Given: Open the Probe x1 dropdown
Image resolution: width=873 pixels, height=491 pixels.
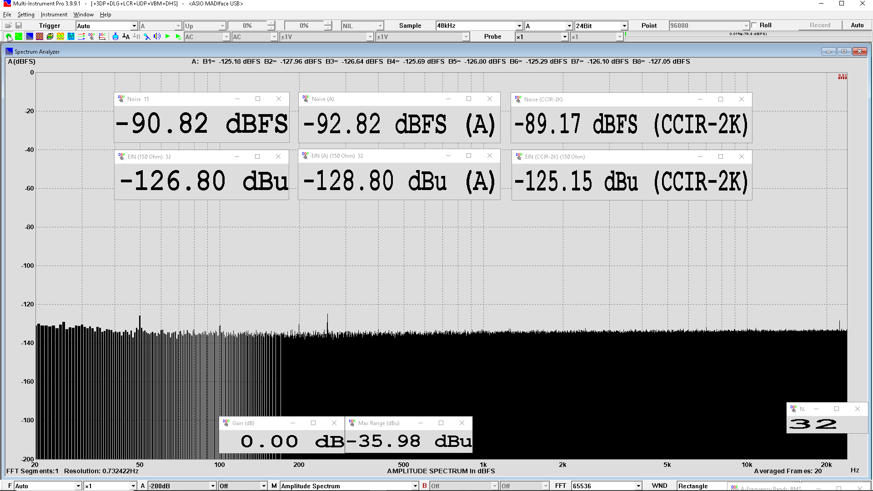Looking at the screenshot, I should tap(565, 37).
